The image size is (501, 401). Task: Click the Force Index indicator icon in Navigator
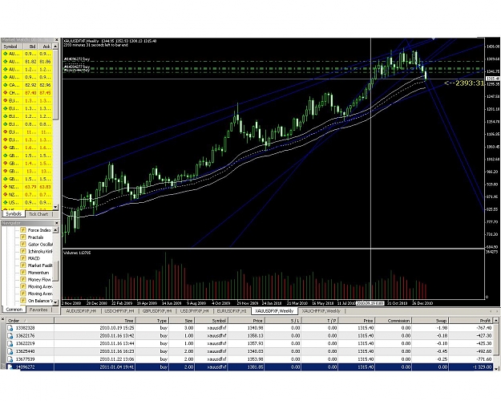pyautogui.click(x=23, y=230)
